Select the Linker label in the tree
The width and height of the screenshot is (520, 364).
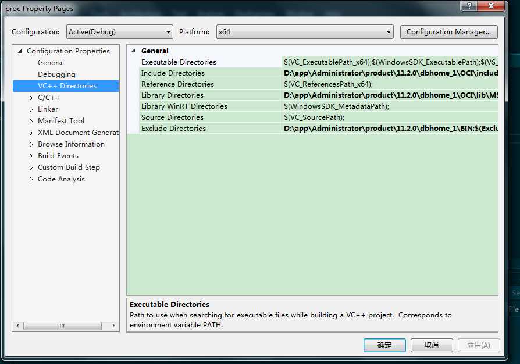(x=48, y=109)
